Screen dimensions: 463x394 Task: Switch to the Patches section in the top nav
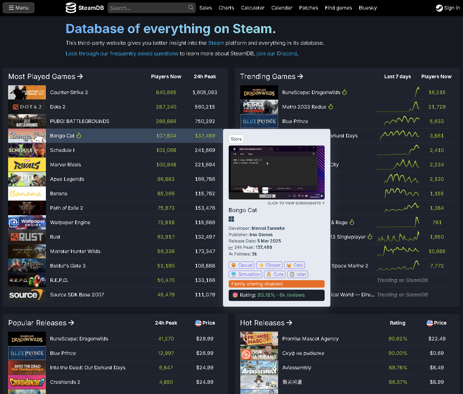[308, 7]
